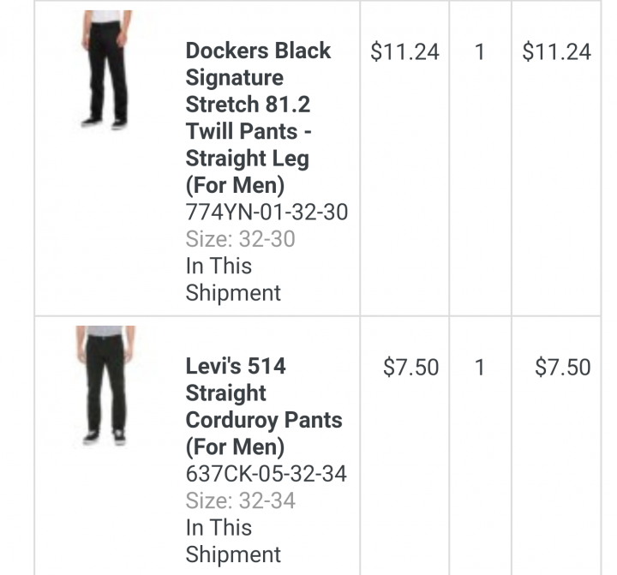Click the Levi's unit price $7.50
This screenshot has width=617, height=575.
(x=410, y=367)
